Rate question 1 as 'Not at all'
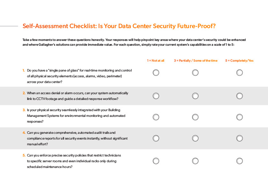Viewport: 268px width, 190px height. [156, 73]
